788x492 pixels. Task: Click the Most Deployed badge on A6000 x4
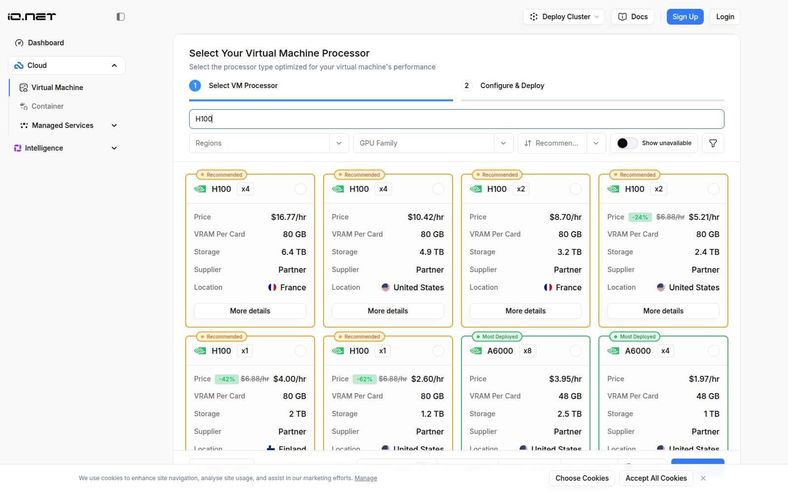point(634,337)
